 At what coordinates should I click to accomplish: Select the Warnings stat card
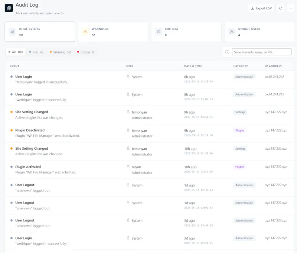[x=113, y=32]
